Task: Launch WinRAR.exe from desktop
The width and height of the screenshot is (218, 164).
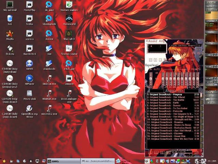Action: click(x=49, y=95)
